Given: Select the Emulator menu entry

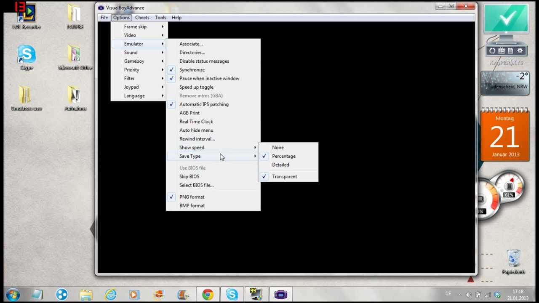Looking at the screenshot, I should coord(139,44).
